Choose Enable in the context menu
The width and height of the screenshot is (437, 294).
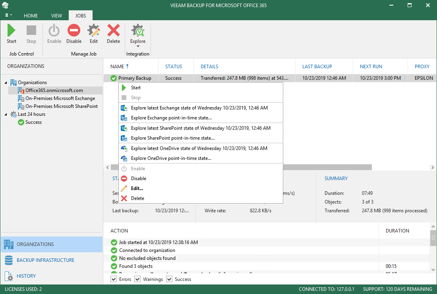coord(201,169)
